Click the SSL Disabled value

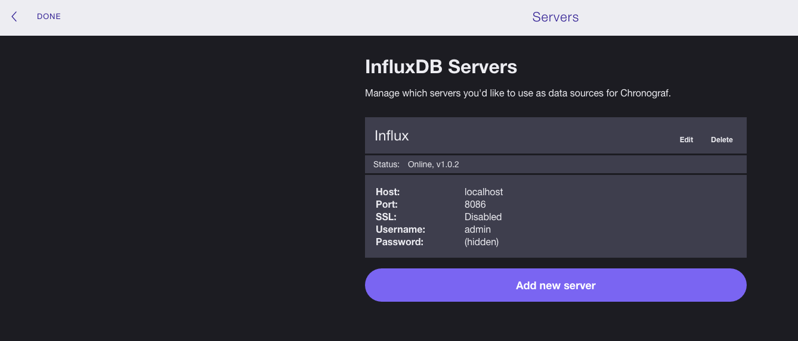483,217
